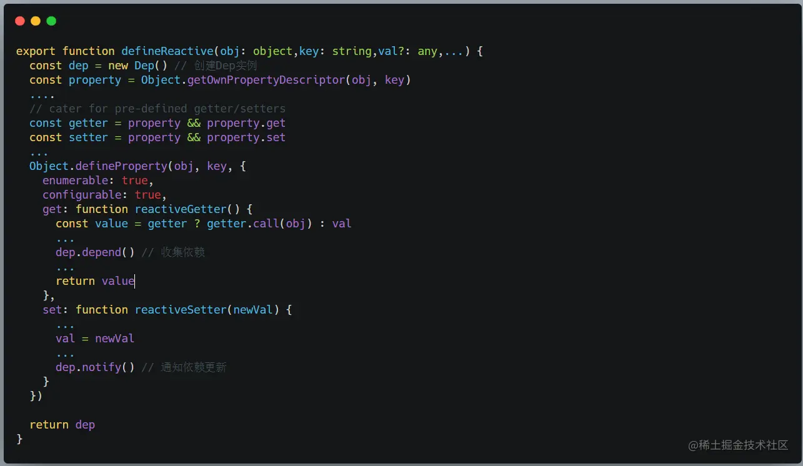Image resolution: width=803 pixels, height=466 pixels.
Task: Click the "val?: any" parameter
Action: point(407,51)
